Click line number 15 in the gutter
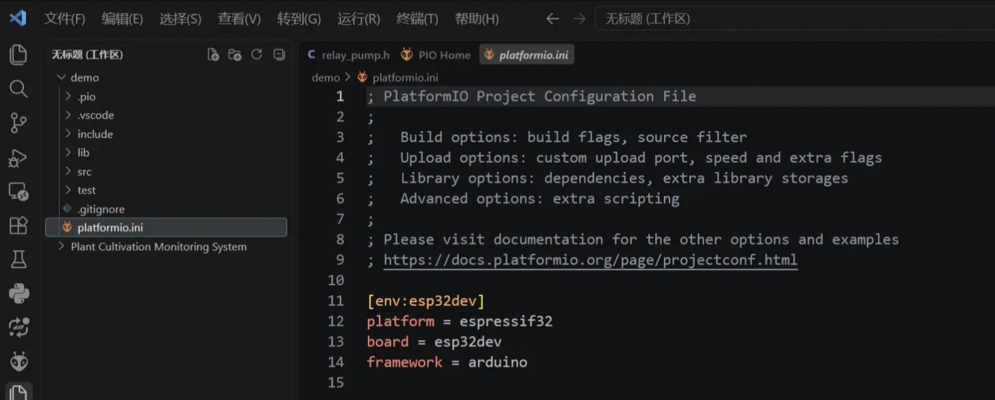Screen dimensions: 995x400 coord(336,383)
